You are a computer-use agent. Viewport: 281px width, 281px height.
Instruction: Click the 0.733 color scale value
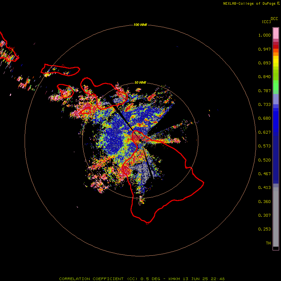pos(264,105)
